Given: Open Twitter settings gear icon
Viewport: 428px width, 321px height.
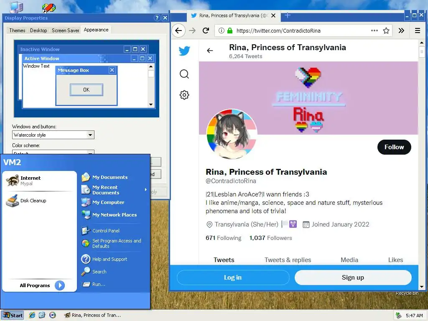Looking at the screenshot, I should (x=184, y=95).
